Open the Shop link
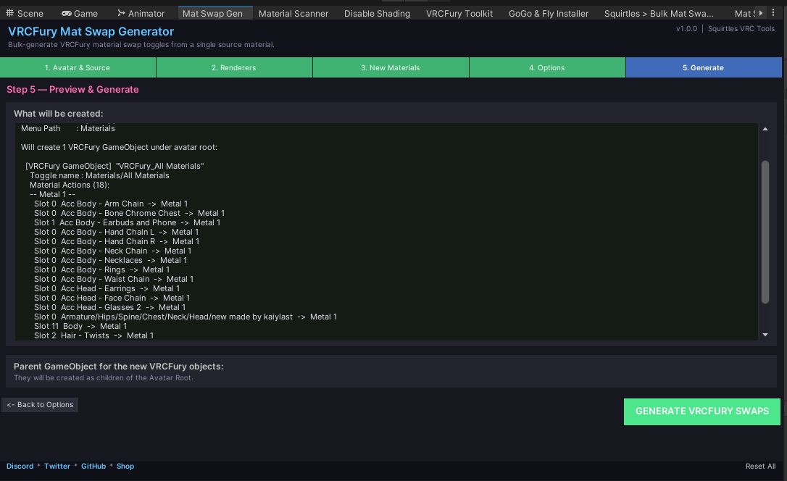The height and width of the screenshot is (481, 787). pos(125,466)
